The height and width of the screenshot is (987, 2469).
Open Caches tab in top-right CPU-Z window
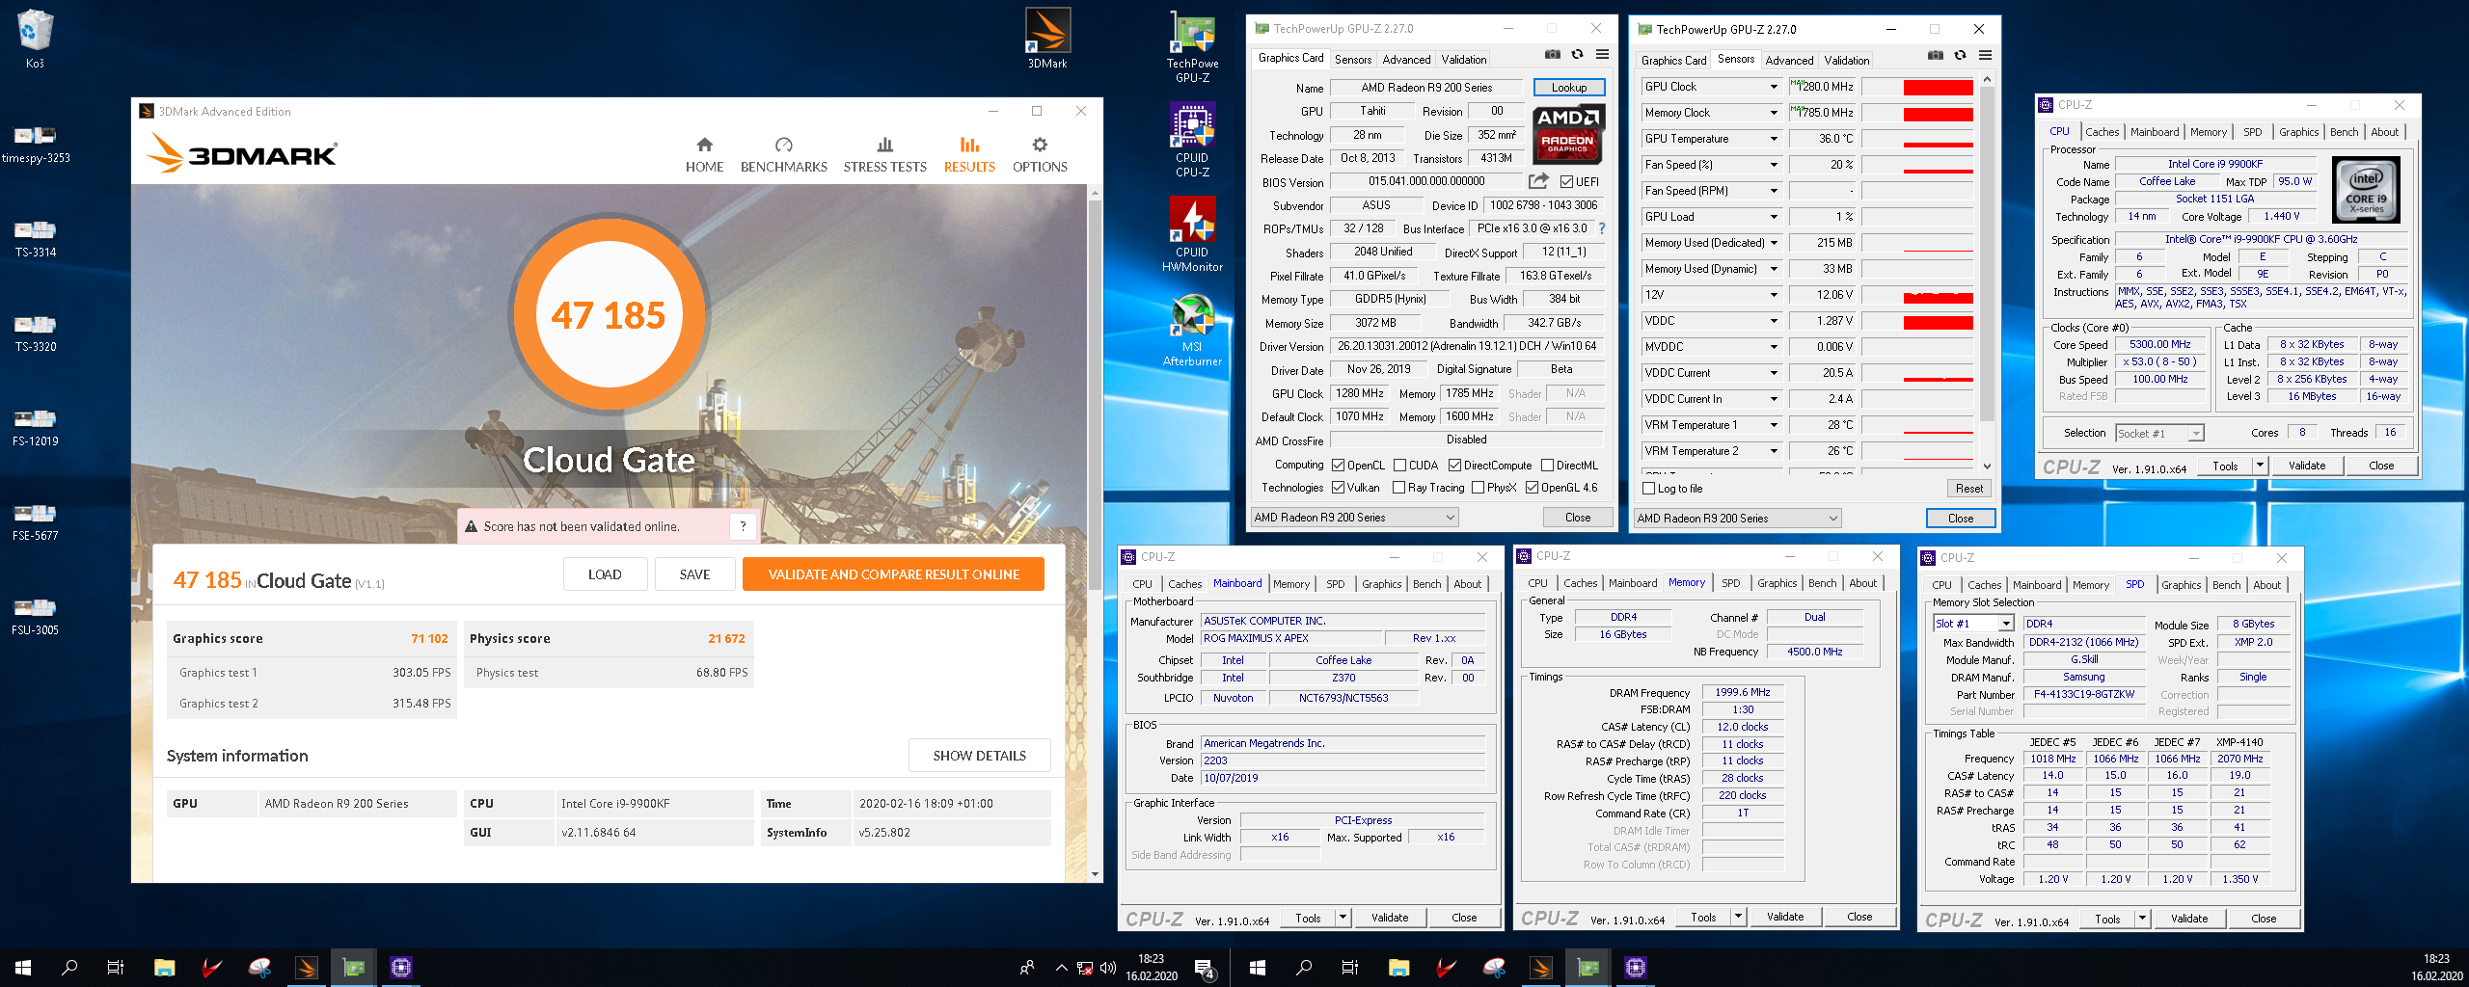coord(2102,132)
